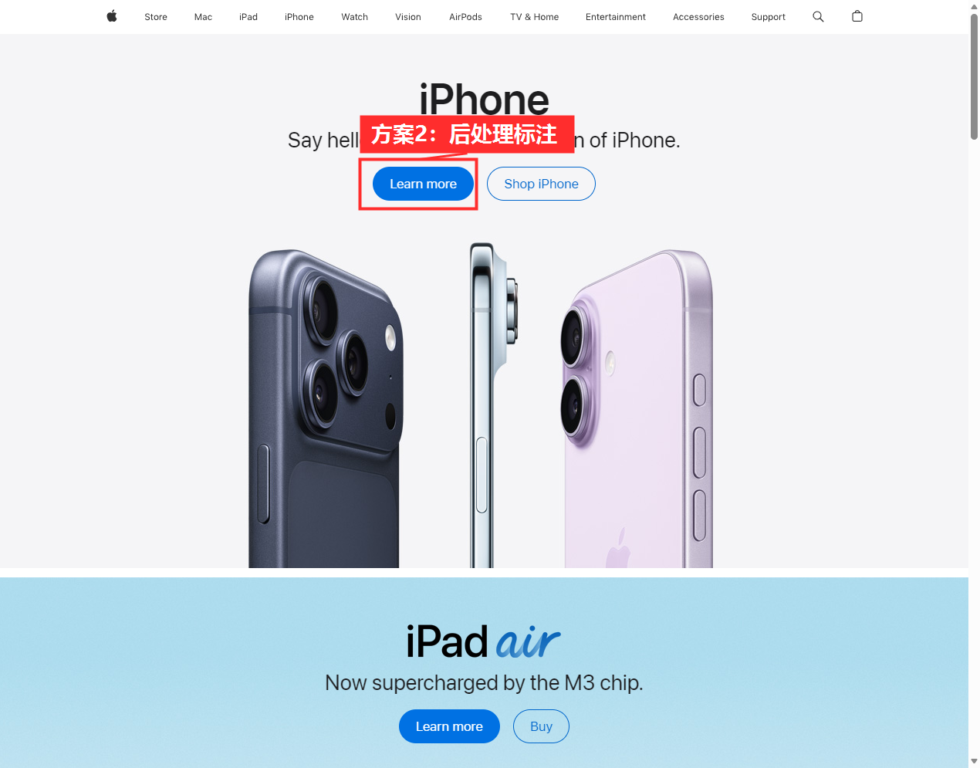980x768 pixels.
Task: Click Learn more under iPhone heading
Action: 423,184
